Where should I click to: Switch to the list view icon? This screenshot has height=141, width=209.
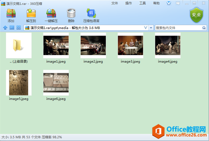[11, 28]
